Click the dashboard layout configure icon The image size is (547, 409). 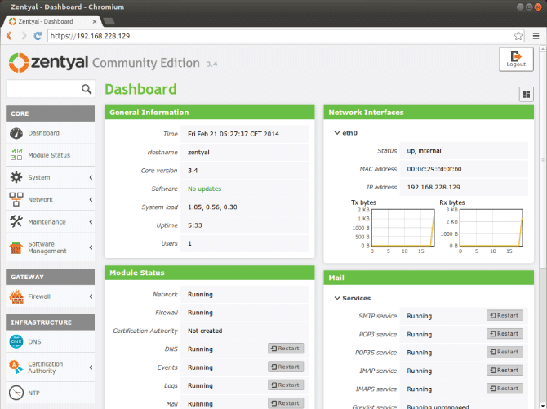coord(527,94)
